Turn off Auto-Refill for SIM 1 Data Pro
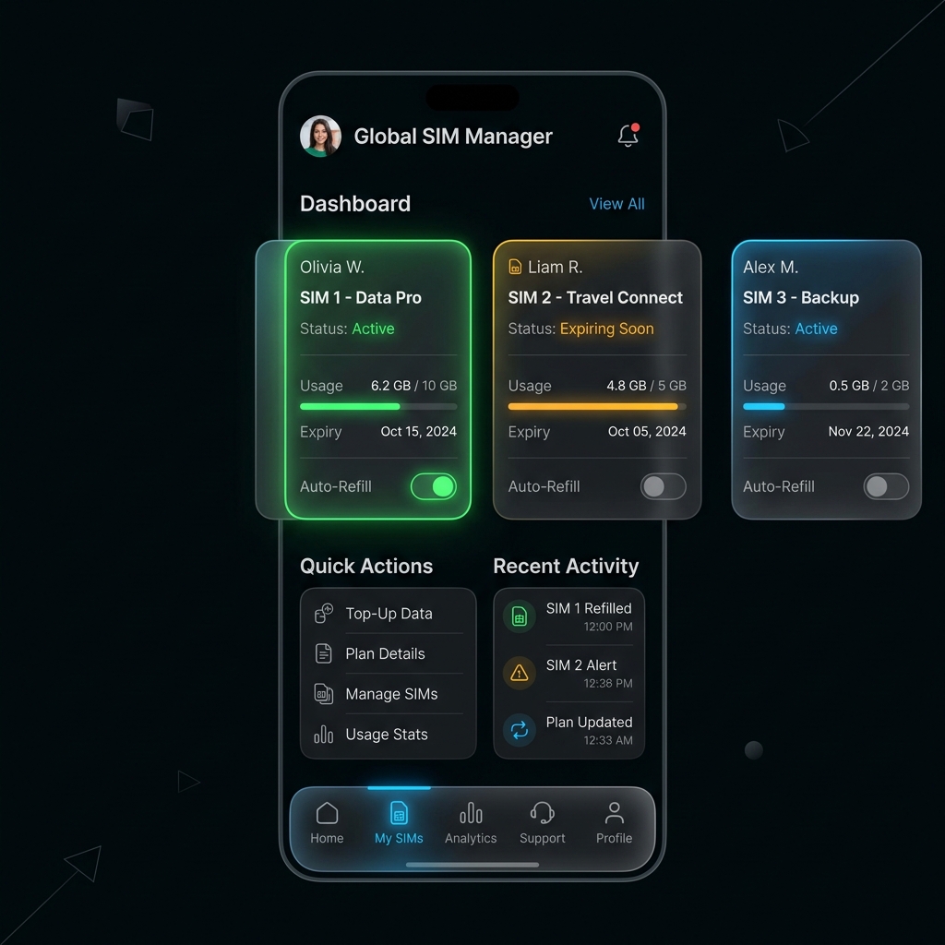Image resolution: width=945 pixels, height=945 pixels. 434,486
